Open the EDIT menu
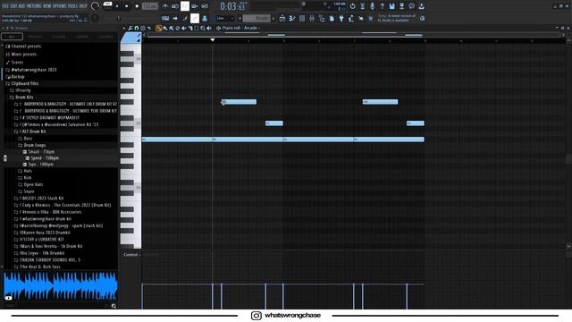Viewport: 572px width, 322px height. tap(13, 6)
